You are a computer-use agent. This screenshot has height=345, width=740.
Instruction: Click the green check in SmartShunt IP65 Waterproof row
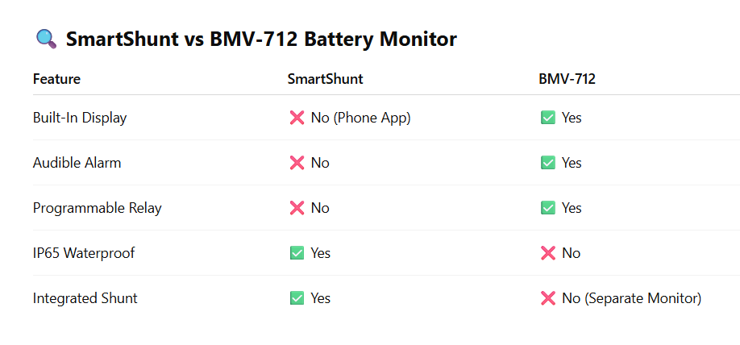click(297, 253)
